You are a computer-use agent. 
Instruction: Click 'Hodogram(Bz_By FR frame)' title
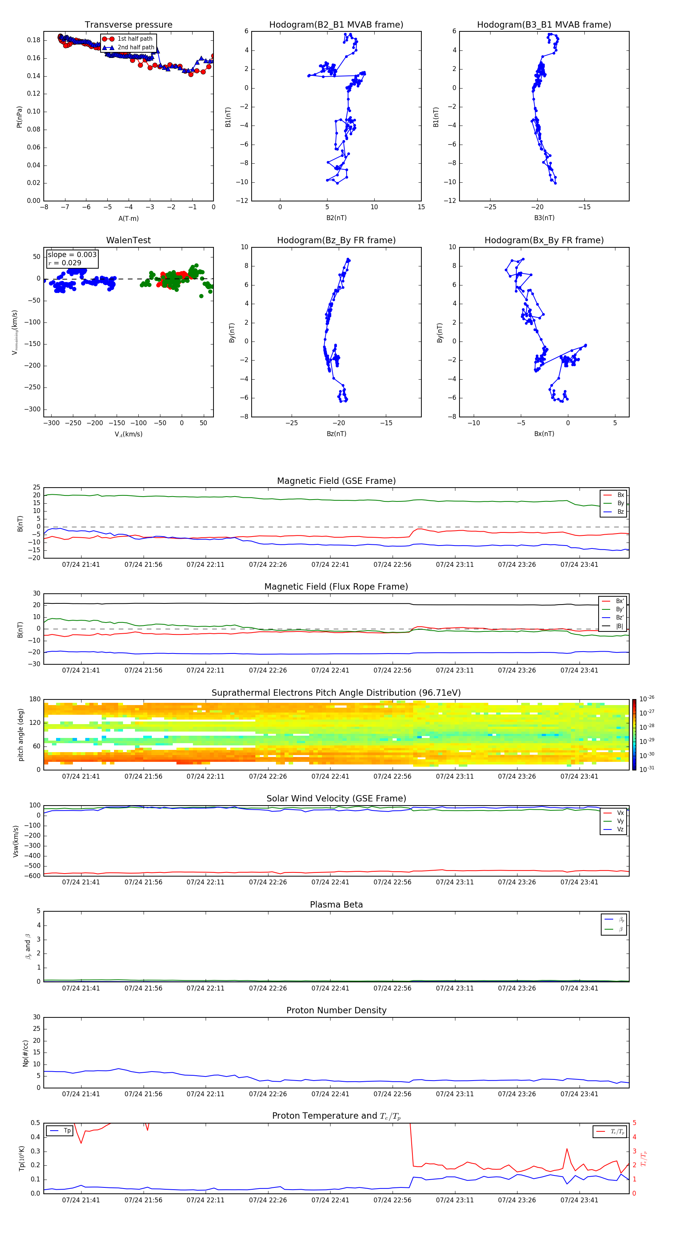336,240
